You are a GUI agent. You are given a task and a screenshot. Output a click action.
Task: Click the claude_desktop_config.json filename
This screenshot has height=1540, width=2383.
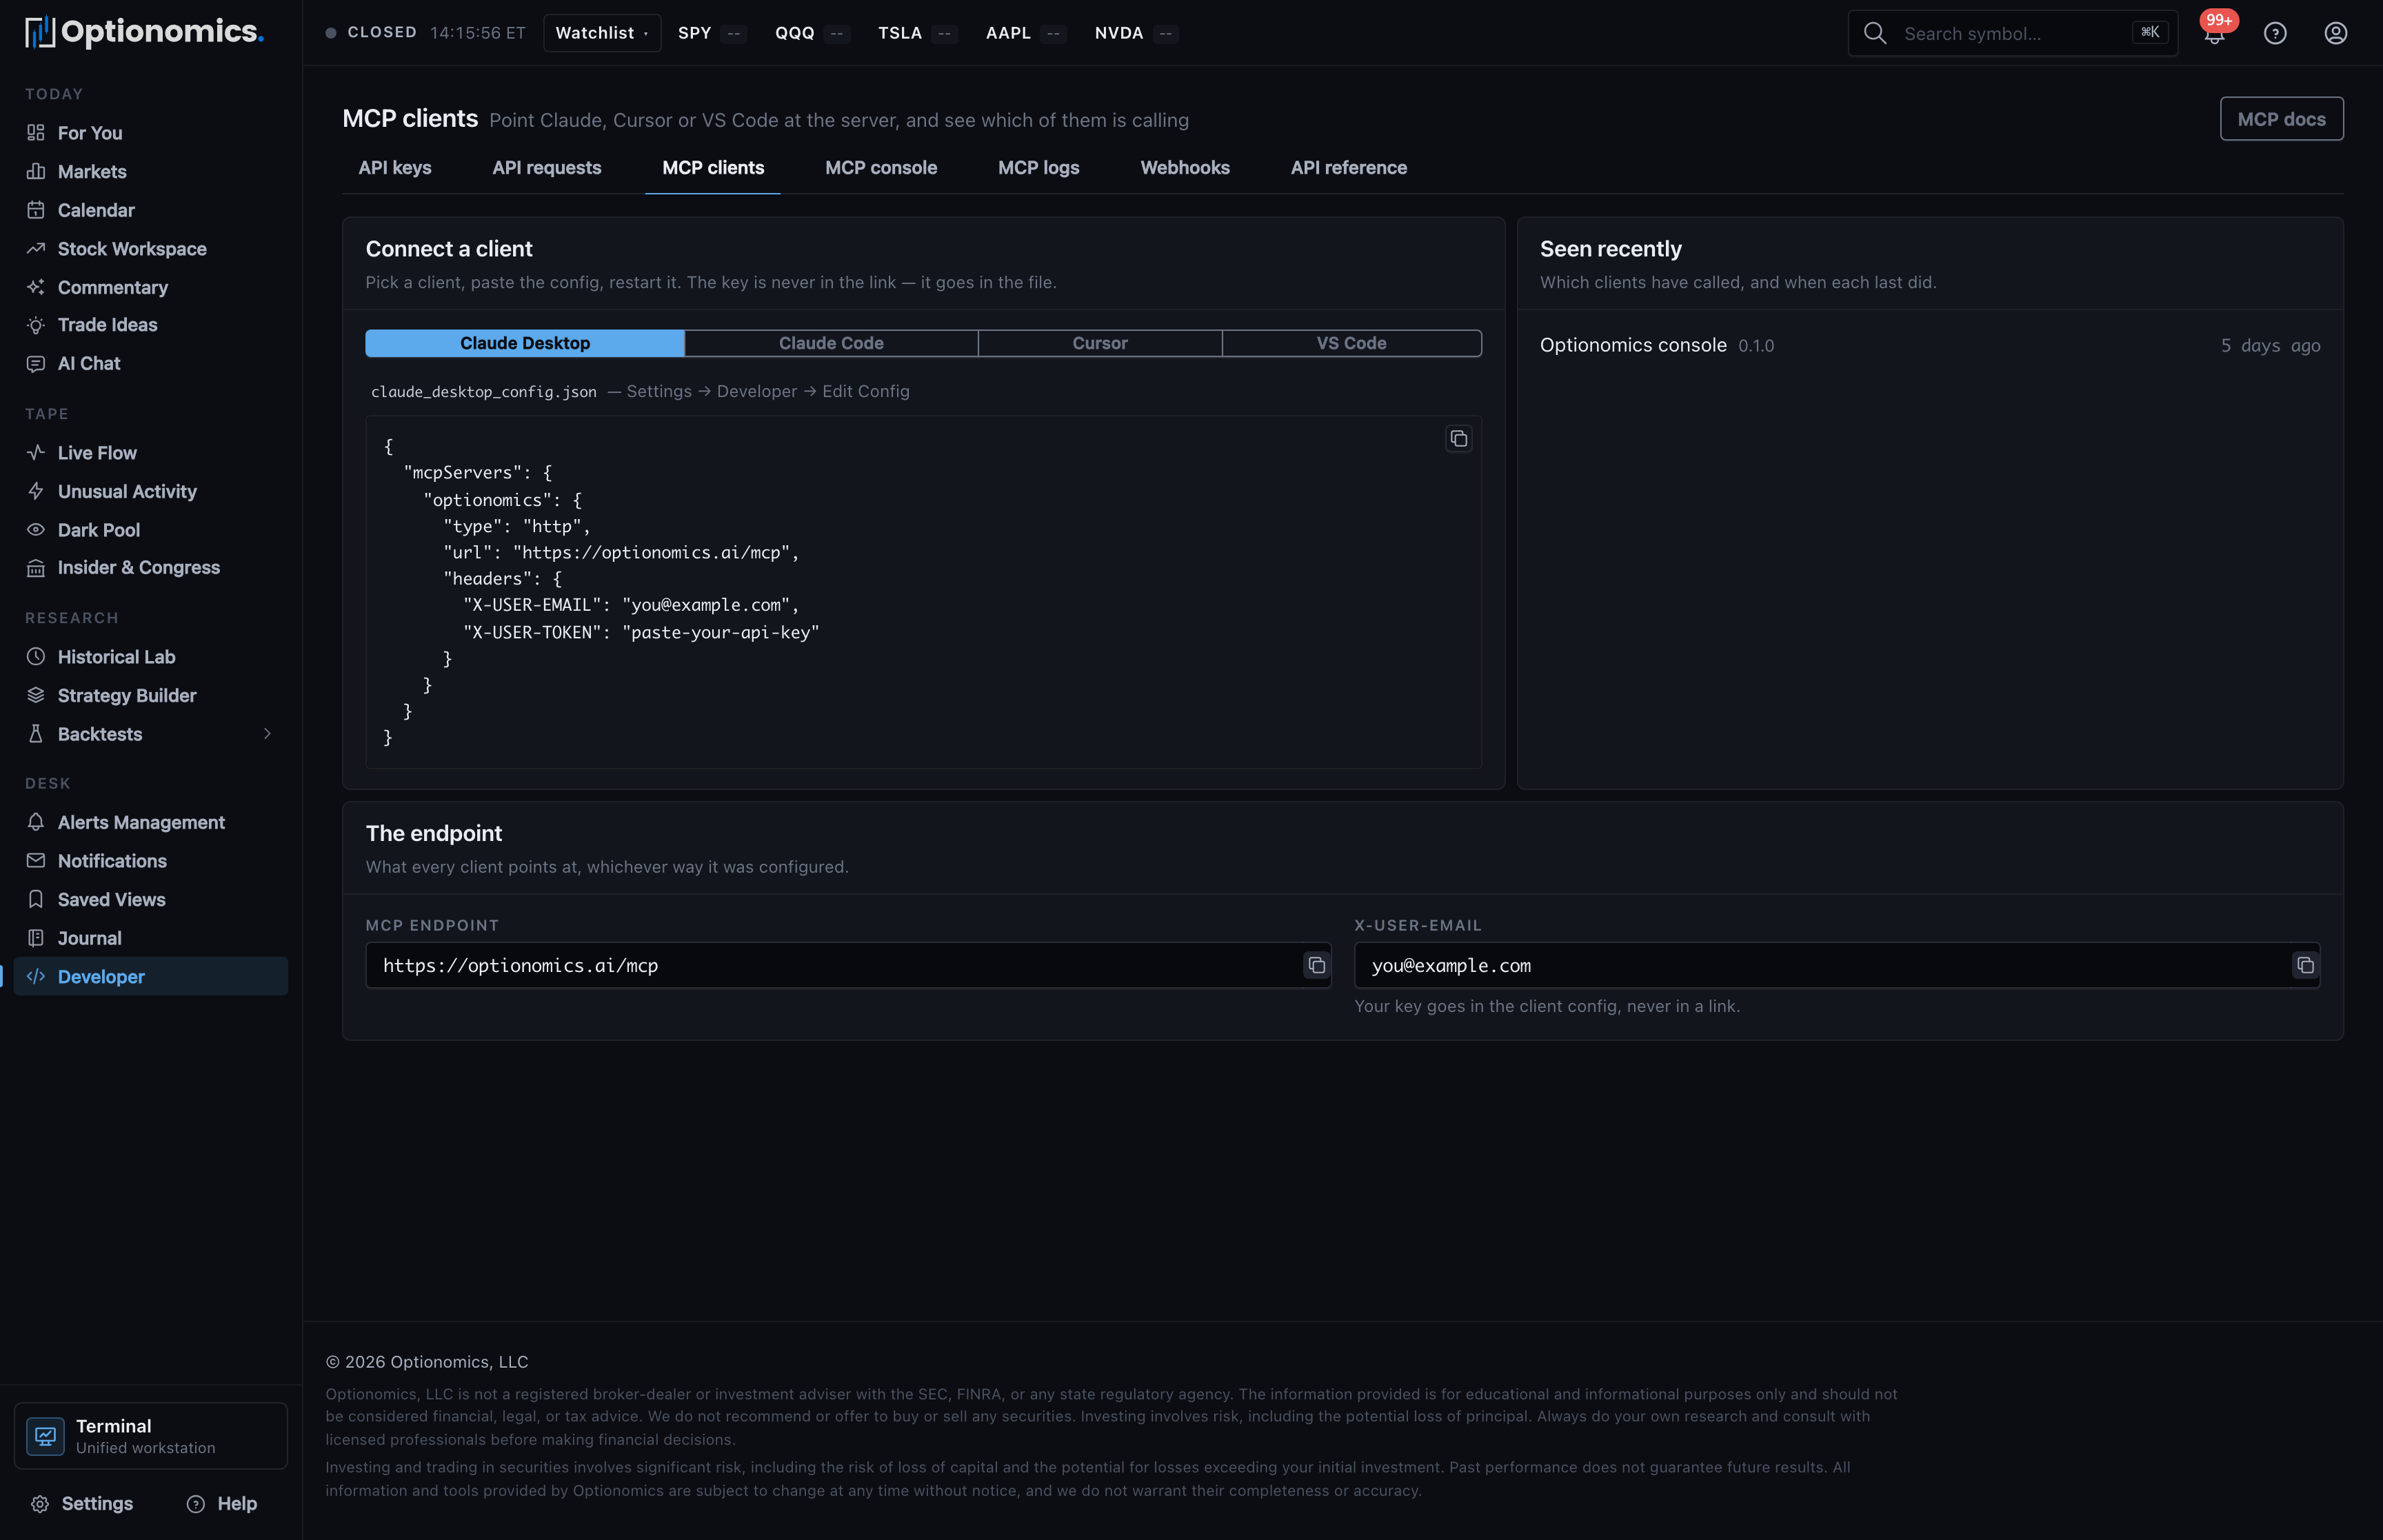point(484,392)
